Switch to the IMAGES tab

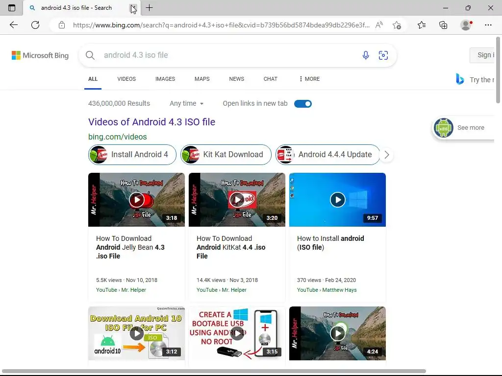[165, 79]
